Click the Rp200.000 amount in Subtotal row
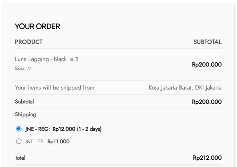Viewport: 237px width, 167px height. [207, 102]
